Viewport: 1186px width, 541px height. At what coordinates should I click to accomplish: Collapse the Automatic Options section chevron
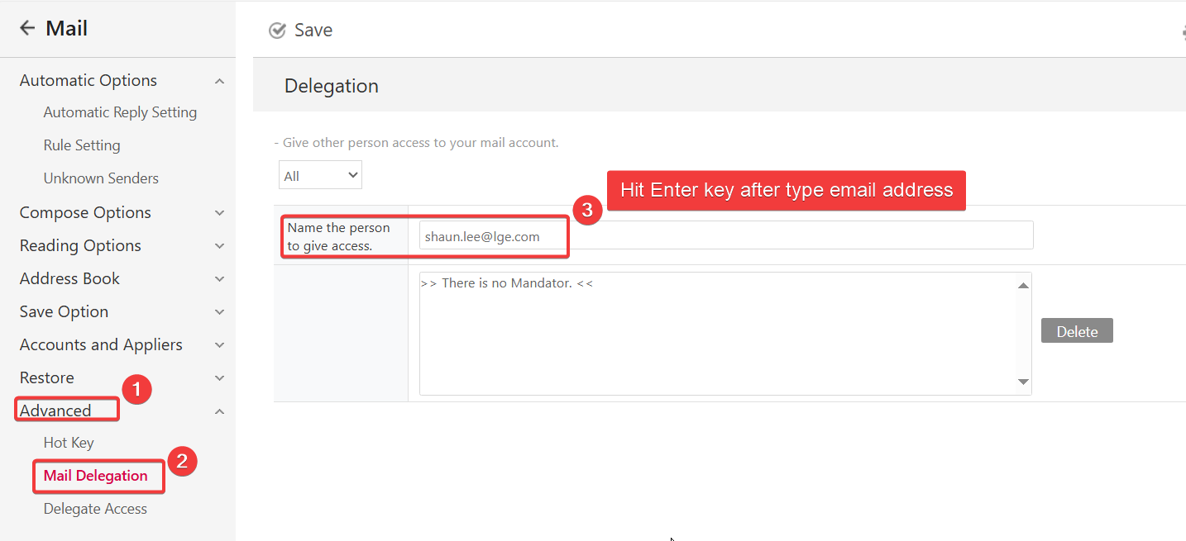219,81
